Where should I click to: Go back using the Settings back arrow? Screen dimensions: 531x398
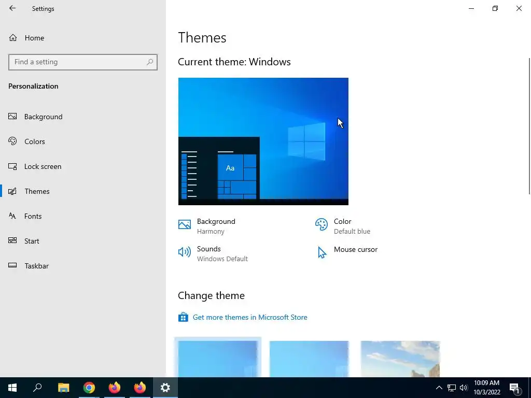pyautogui.click(x=12, y=8)
